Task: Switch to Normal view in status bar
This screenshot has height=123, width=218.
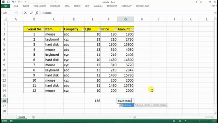Action: click(x=174, y=121)
